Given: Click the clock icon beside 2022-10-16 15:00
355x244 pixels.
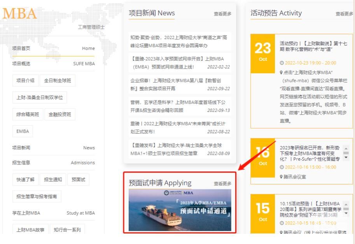Looking at the screenshot, I should click(282, 167).
